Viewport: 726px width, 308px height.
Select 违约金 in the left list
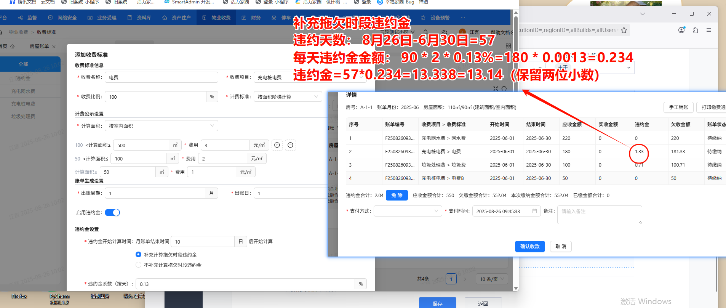(23, 78)
